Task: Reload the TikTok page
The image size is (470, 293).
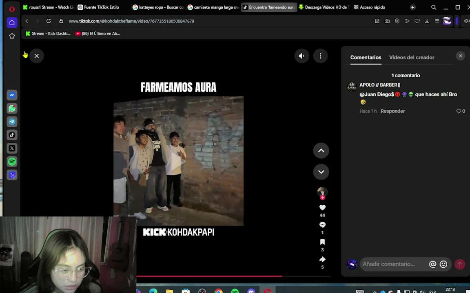Action: (x=49, y=21)
